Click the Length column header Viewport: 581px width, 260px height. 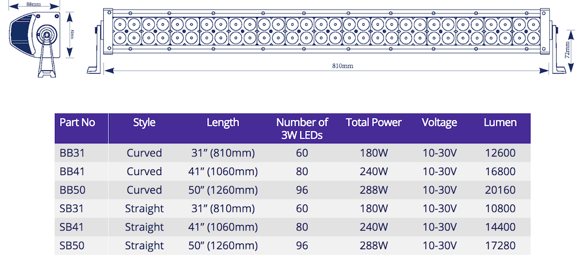coord(222,122)
